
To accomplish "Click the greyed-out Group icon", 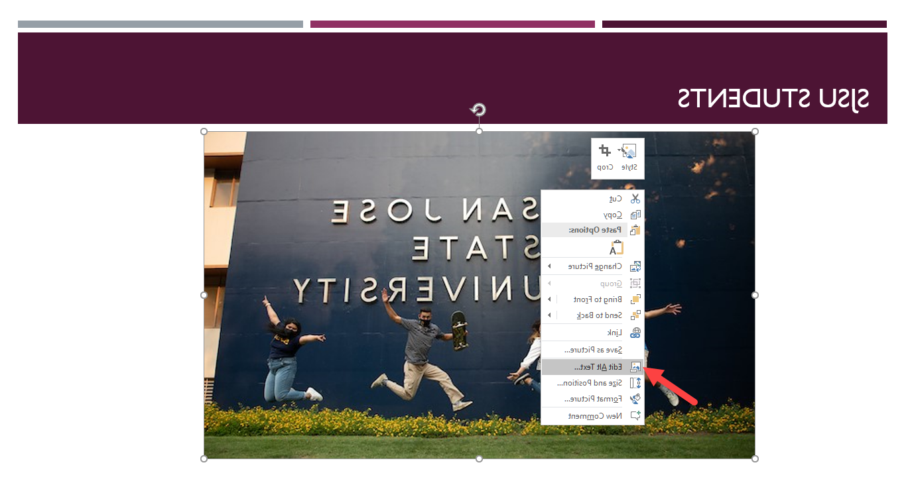I will pyautogui.click(x=635, y=284).
